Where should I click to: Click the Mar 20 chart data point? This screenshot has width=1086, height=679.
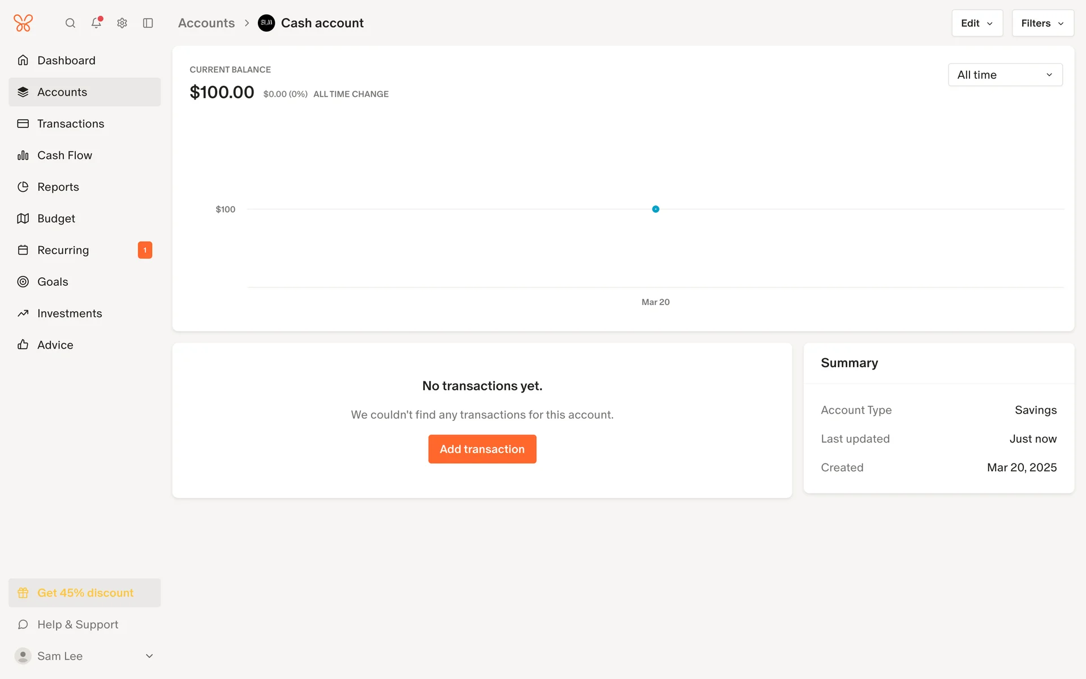[x=656, y=209]
